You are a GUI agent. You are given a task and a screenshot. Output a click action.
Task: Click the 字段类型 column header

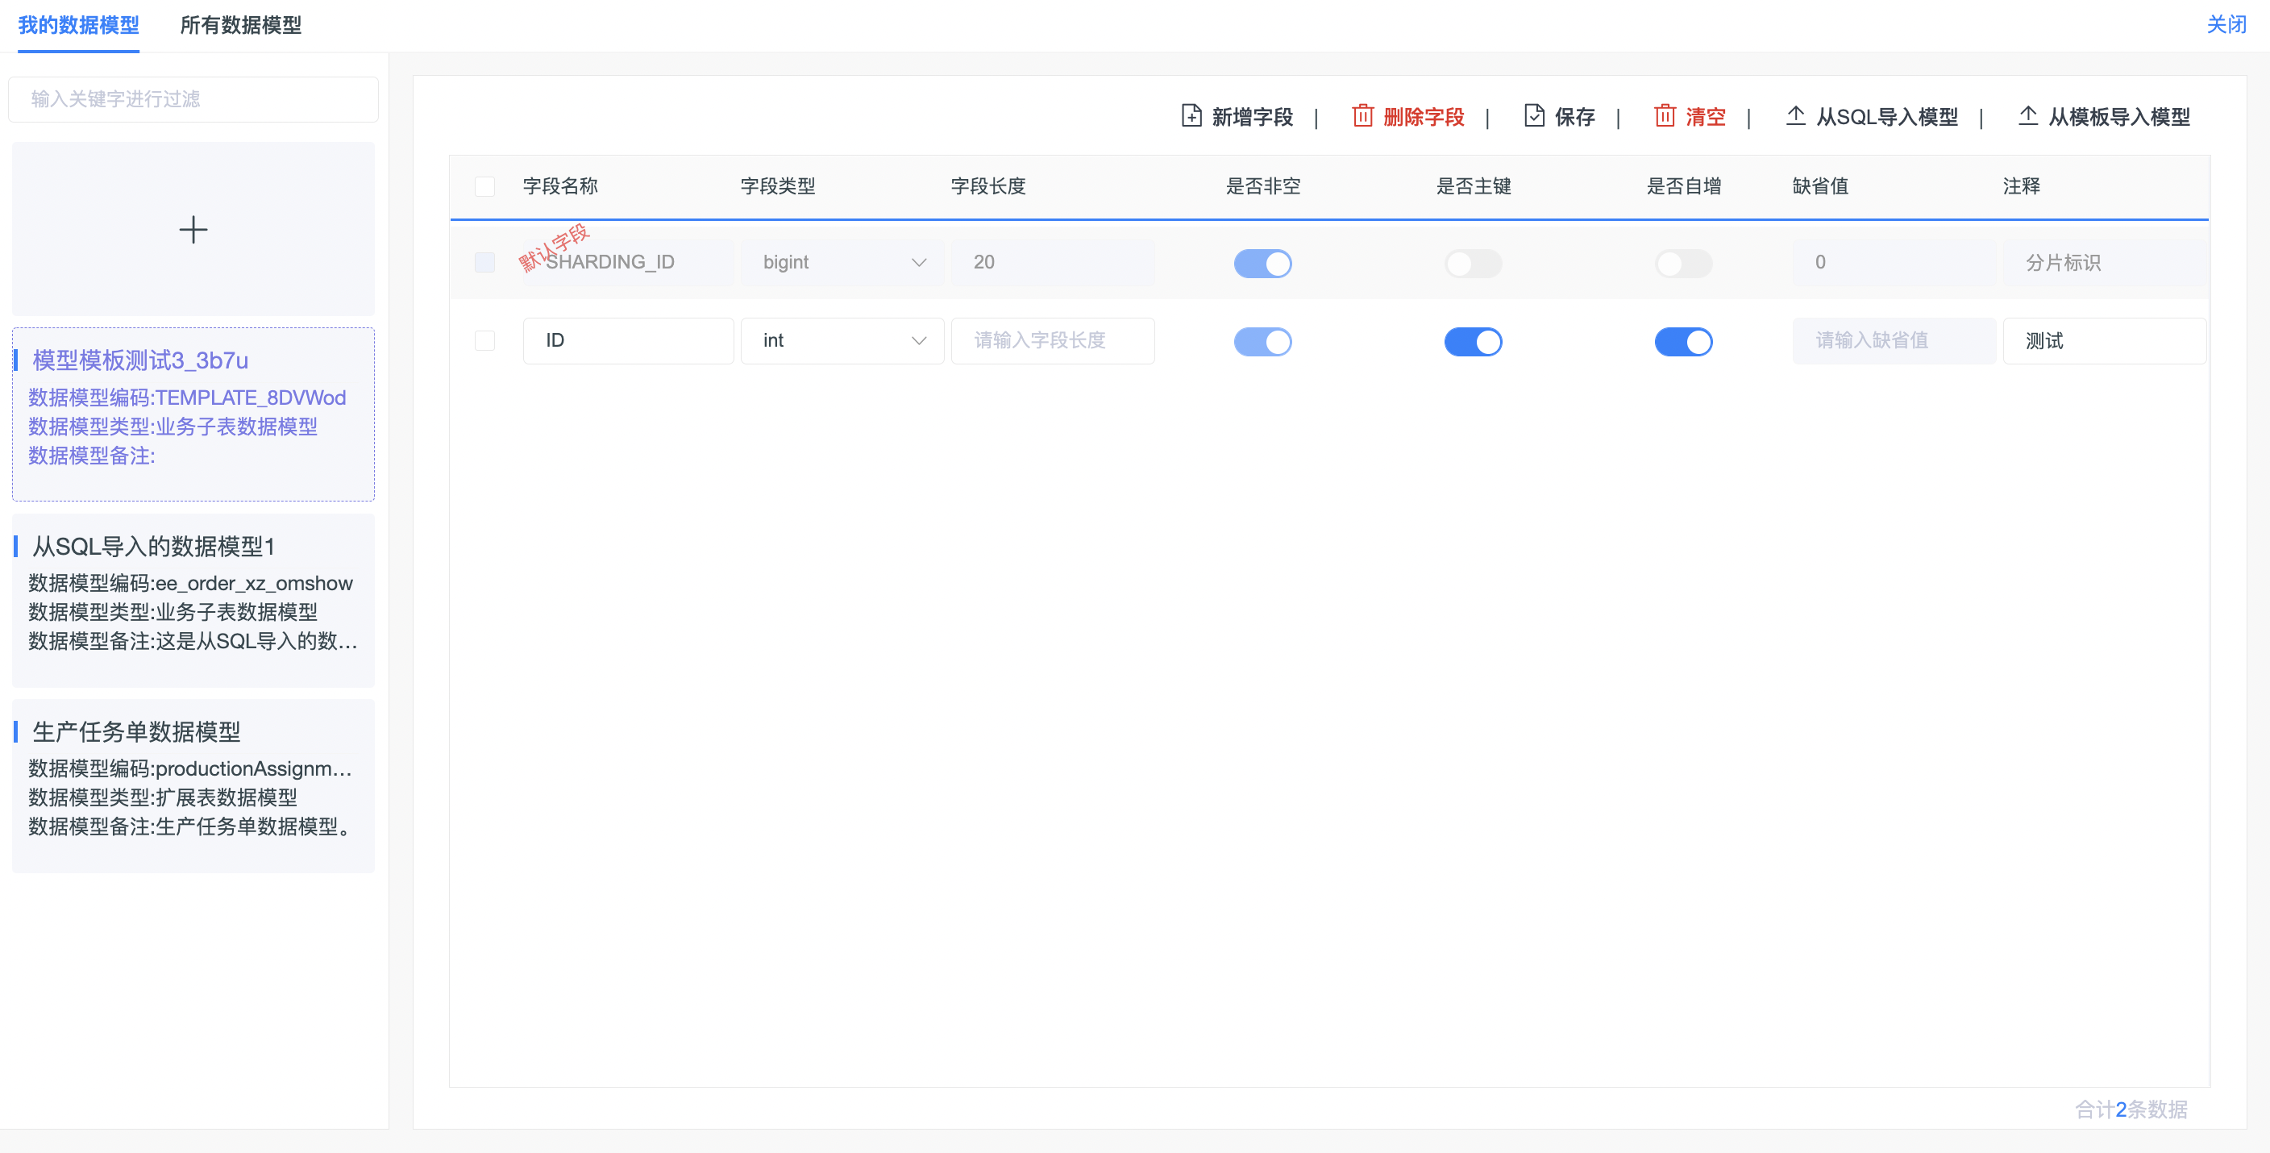pos(778,186)
